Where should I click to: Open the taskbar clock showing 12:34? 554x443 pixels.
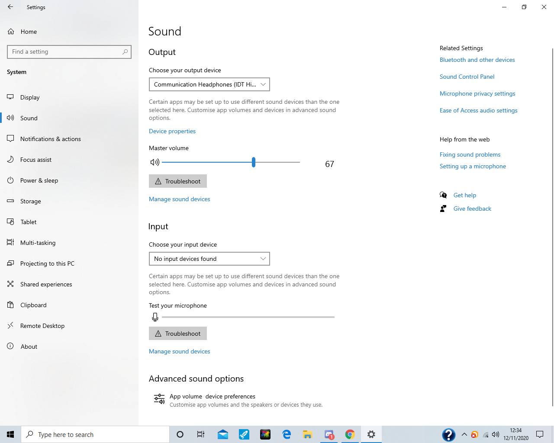click(x=516, y=434)
